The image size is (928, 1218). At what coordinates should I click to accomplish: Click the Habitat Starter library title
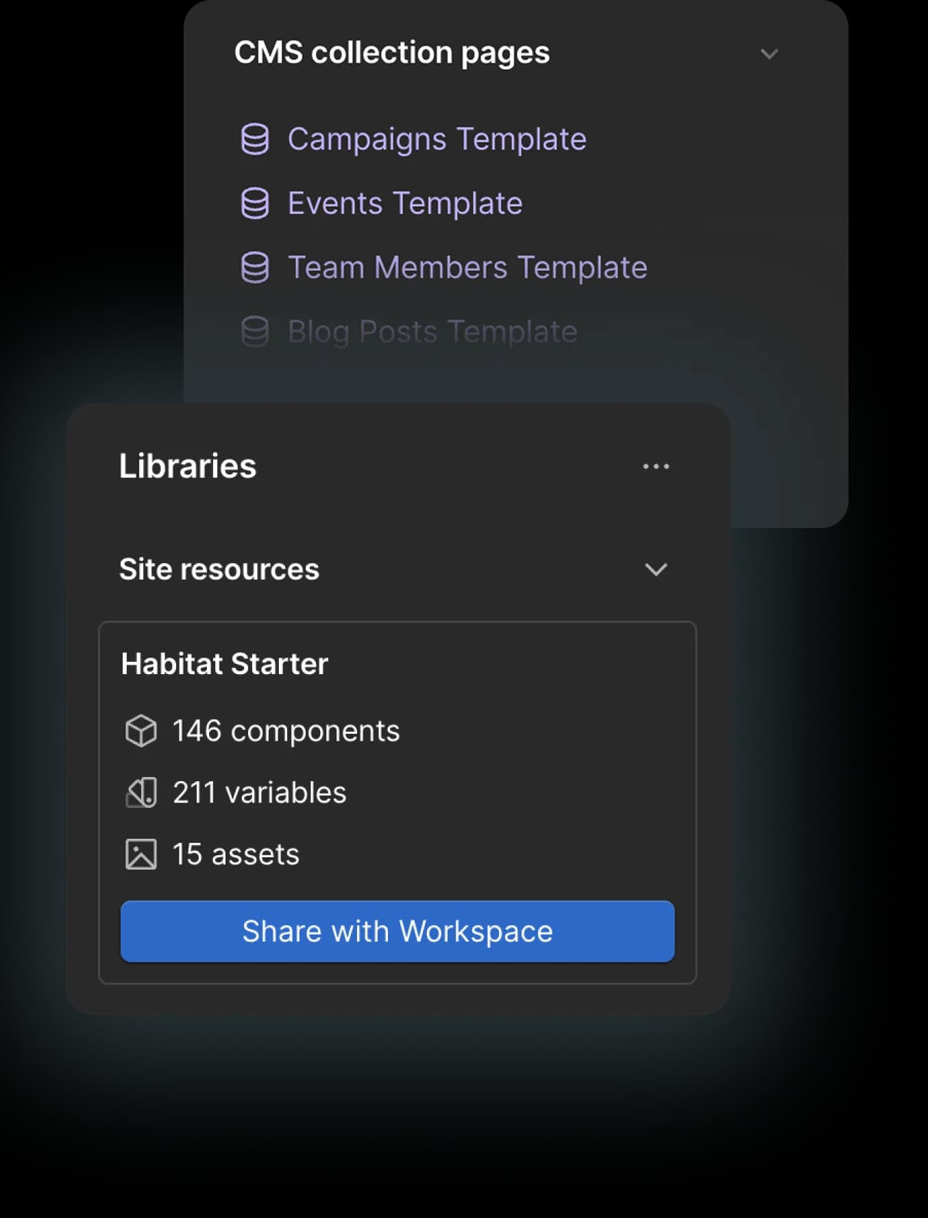(x=225, y=664)
